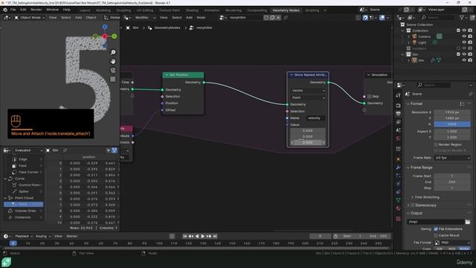
Task: Enable the Stereoscopy checkbox
Action: pos(413,205)
